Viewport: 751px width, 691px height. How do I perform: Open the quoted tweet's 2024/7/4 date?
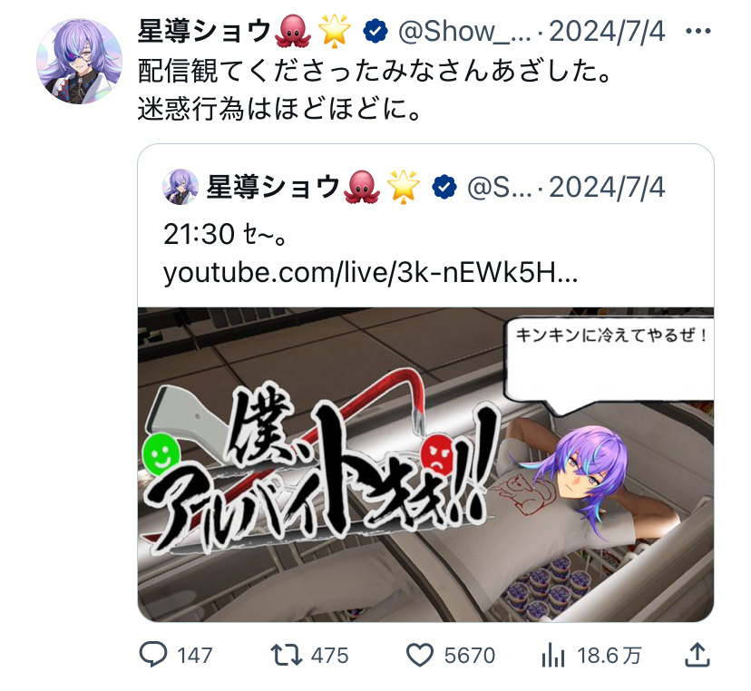[608, 187]
